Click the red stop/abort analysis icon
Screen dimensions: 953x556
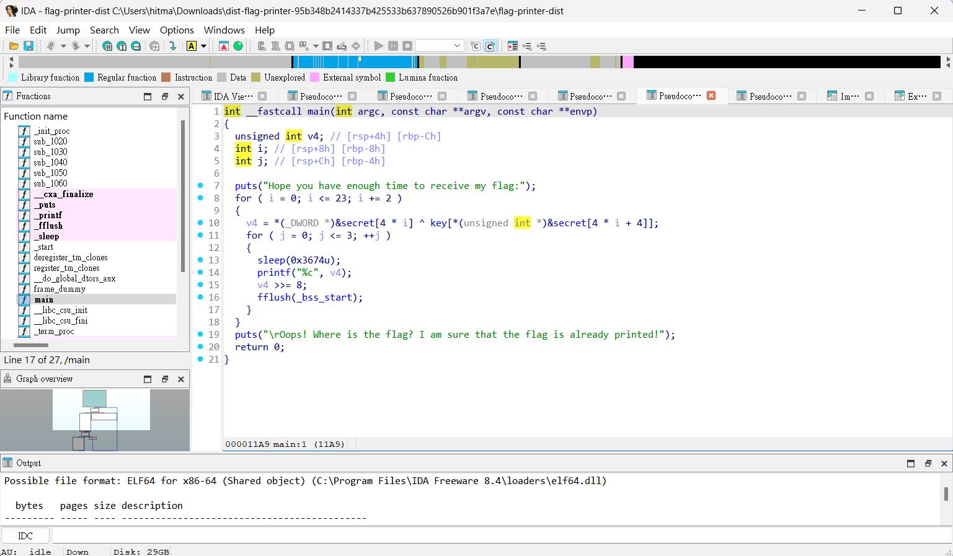coord(224,46)
